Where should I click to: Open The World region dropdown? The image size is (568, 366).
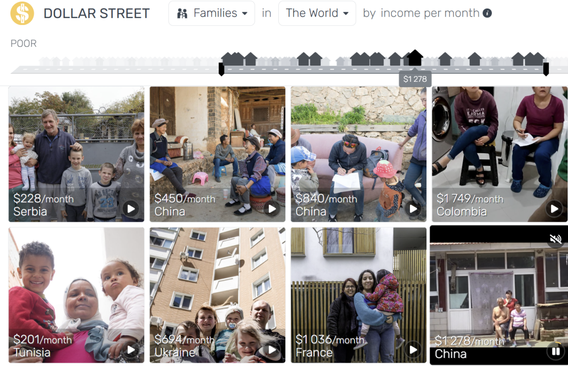pos(317,13)
